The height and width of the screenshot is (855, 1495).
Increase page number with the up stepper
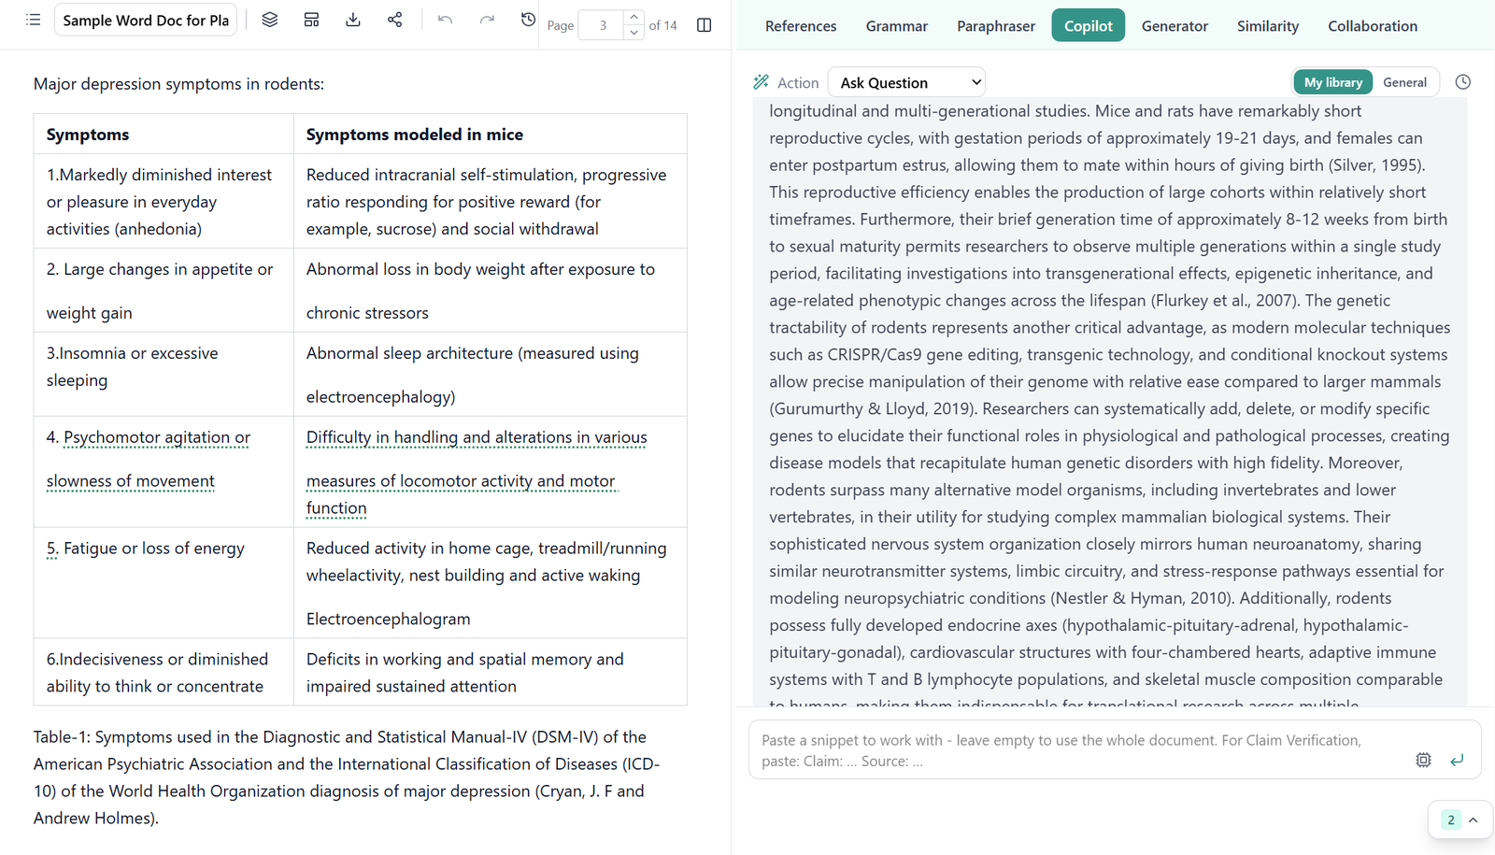(634, 18)
